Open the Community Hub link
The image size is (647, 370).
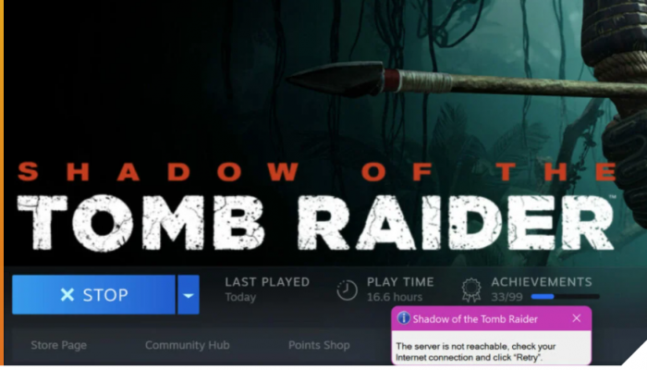188,345
